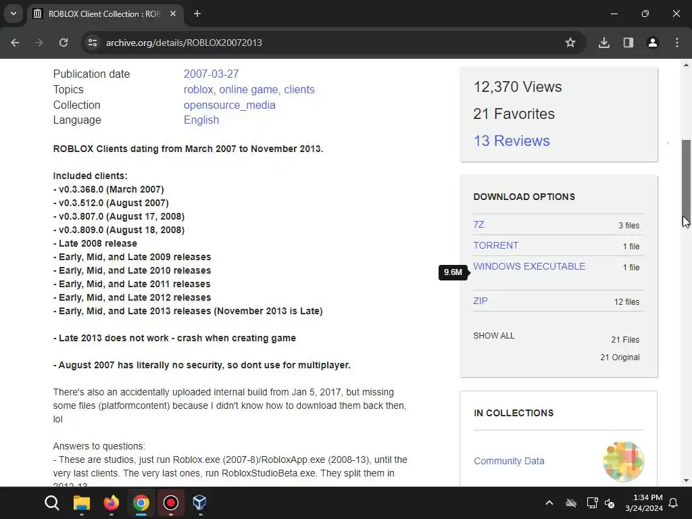Click the 21 Favorites text
This screenshot has width=692, height=519.
click(514, 114)
